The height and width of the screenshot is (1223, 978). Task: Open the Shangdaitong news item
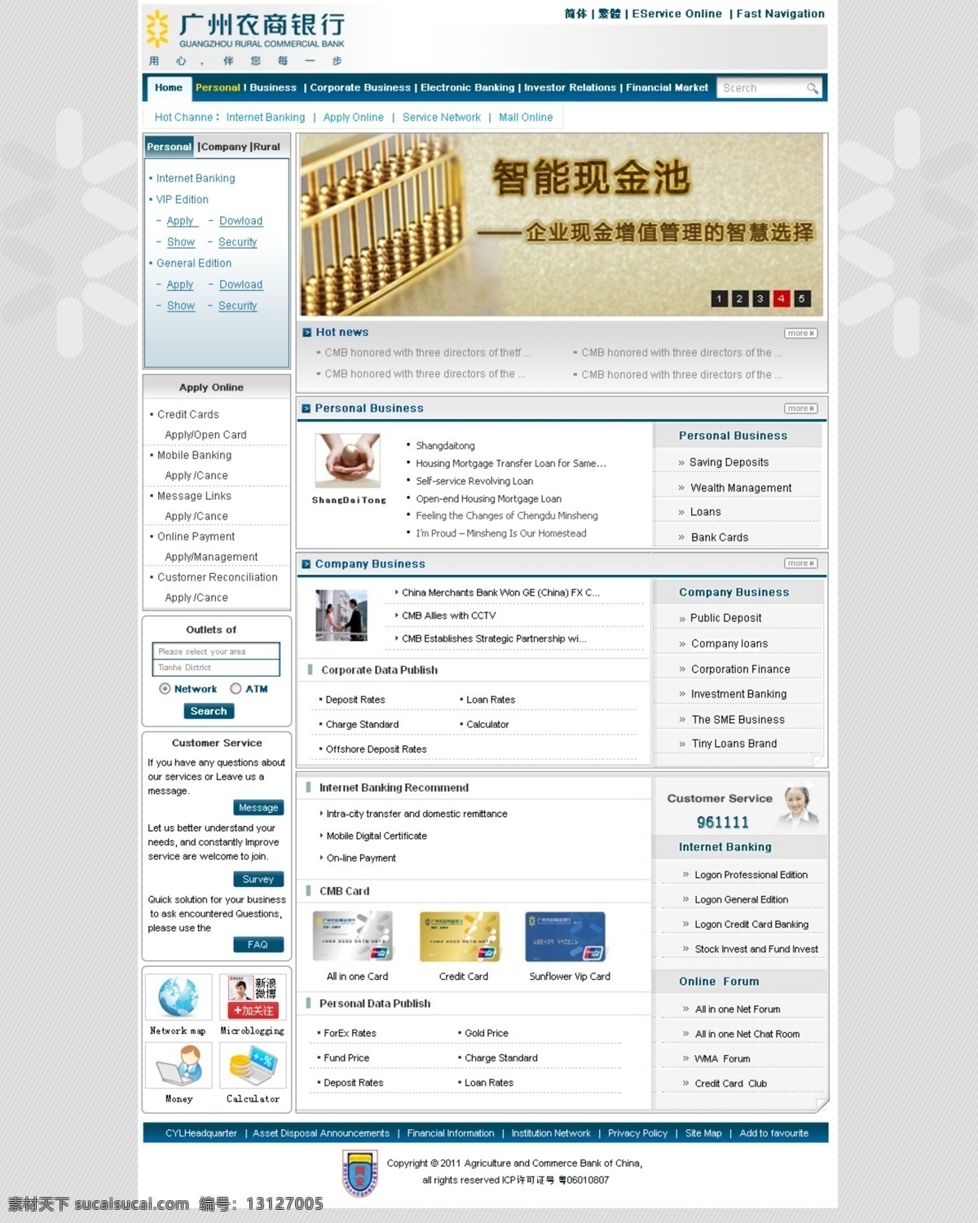click(445, 446)
